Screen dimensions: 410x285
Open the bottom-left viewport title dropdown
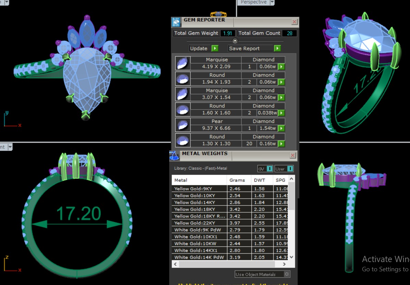[10, 147]
